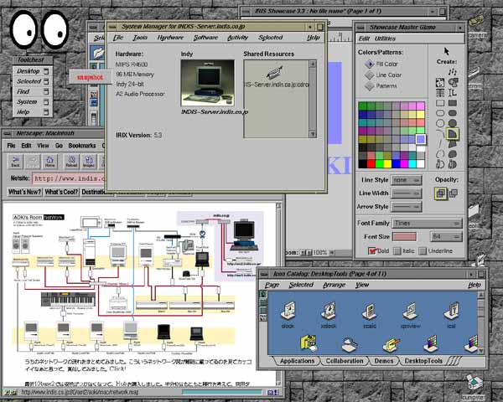Click the dumpster desktop icon

tap(474, 383)
